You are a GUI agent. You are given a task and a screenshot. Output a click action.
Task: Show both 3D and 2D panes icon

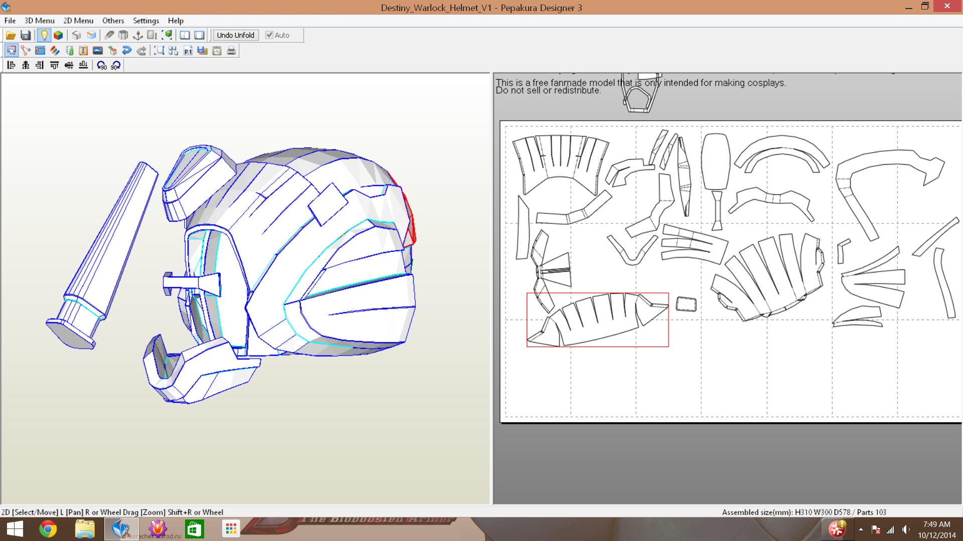pos(185,35)
